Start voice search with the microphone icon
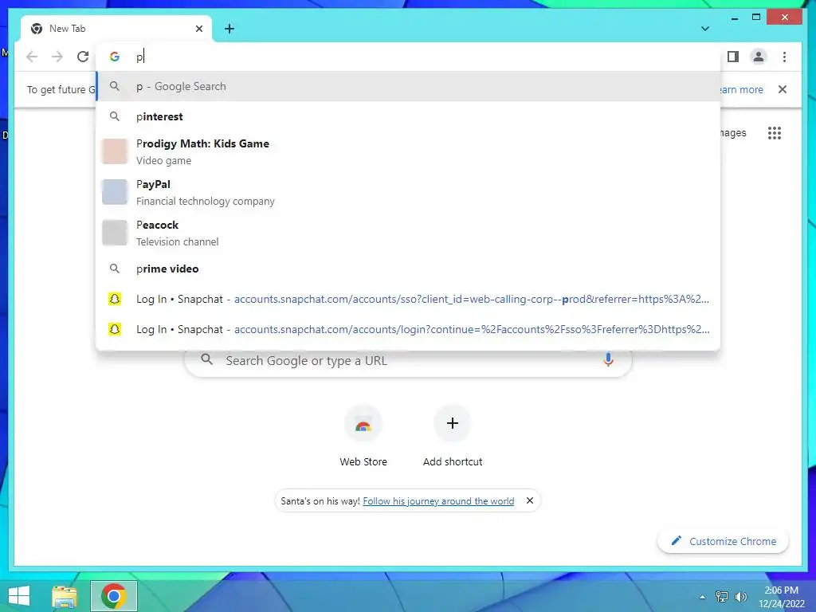The height and width of the screenshot is (612, 816). pos(608,359)
